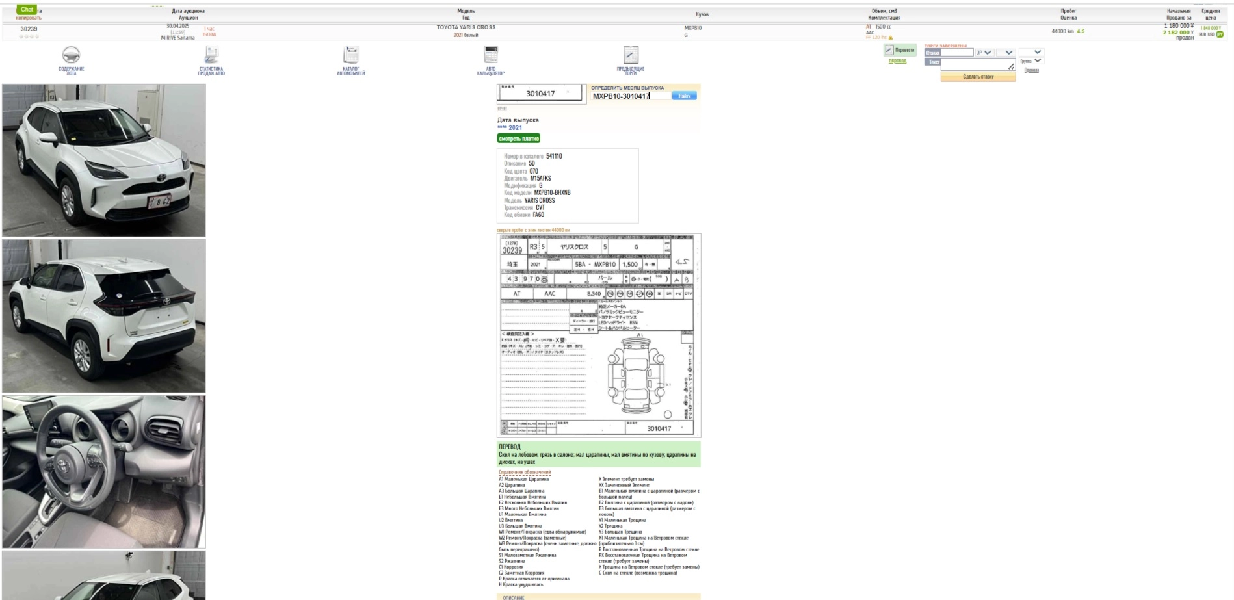This screenshot has width=1234, height=600.
Task: Click копировать under the lot header
Action: pyautogui.click(x=29, y=18)
